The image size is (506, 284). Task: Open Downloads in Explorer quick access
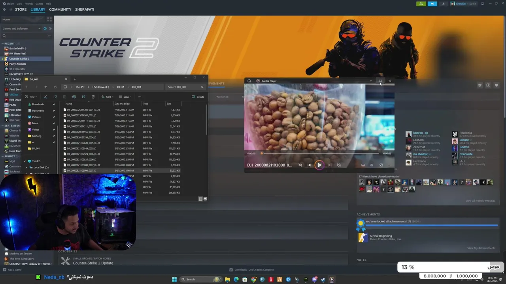click(x=38, y=104)
